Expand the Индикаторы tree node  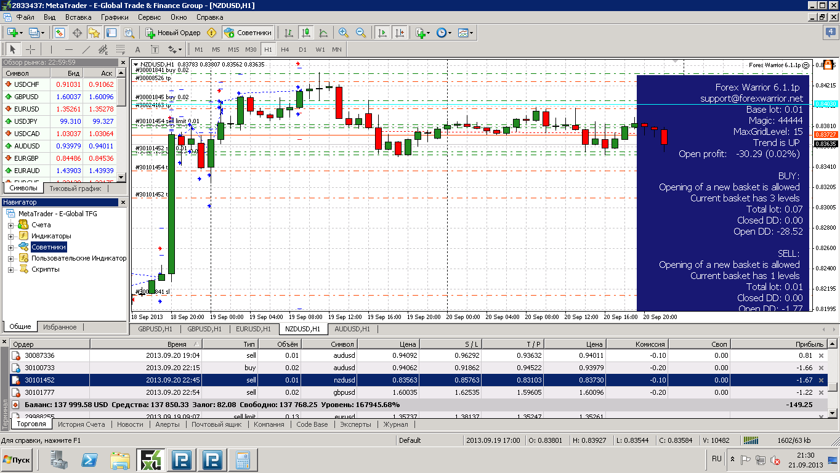pyautogui.click(x=10, y=236)
